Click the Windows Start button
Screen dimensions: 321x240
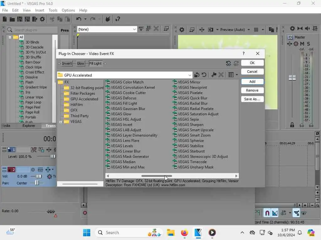click(x=87, y=232)
